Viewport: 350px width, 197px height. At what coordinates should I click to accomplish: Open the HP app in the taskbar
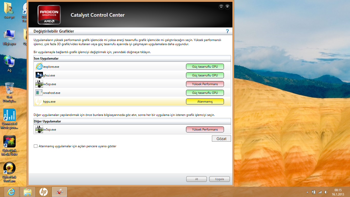43,192
